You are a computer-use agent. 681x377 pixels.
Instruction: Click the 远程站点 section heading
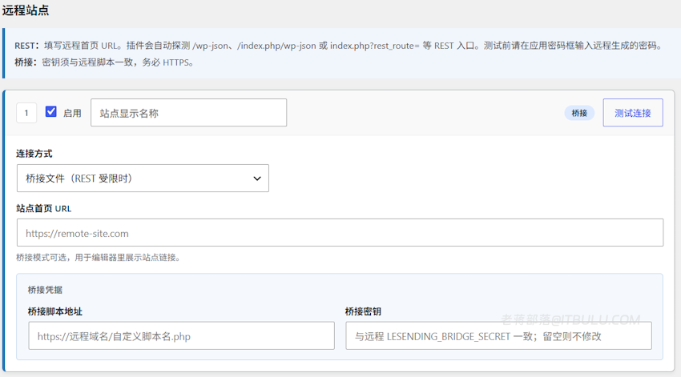click(x=26, y=10)
